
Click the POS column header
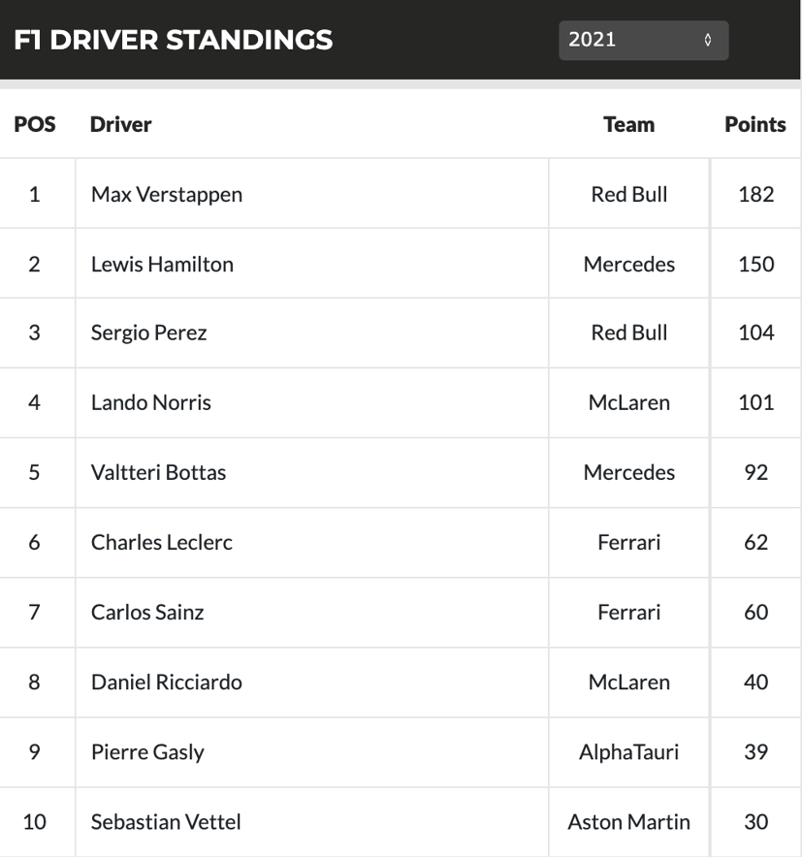35,124
